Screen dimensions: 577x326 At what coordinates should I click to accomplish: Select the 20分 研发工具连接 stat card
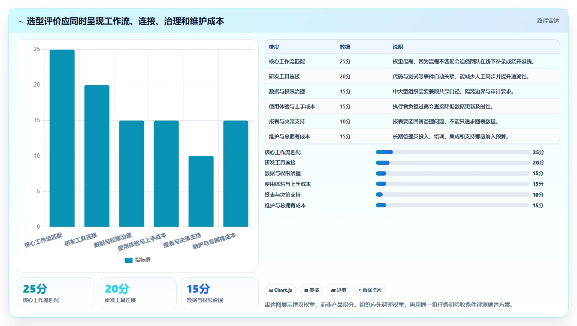(138, 293)
